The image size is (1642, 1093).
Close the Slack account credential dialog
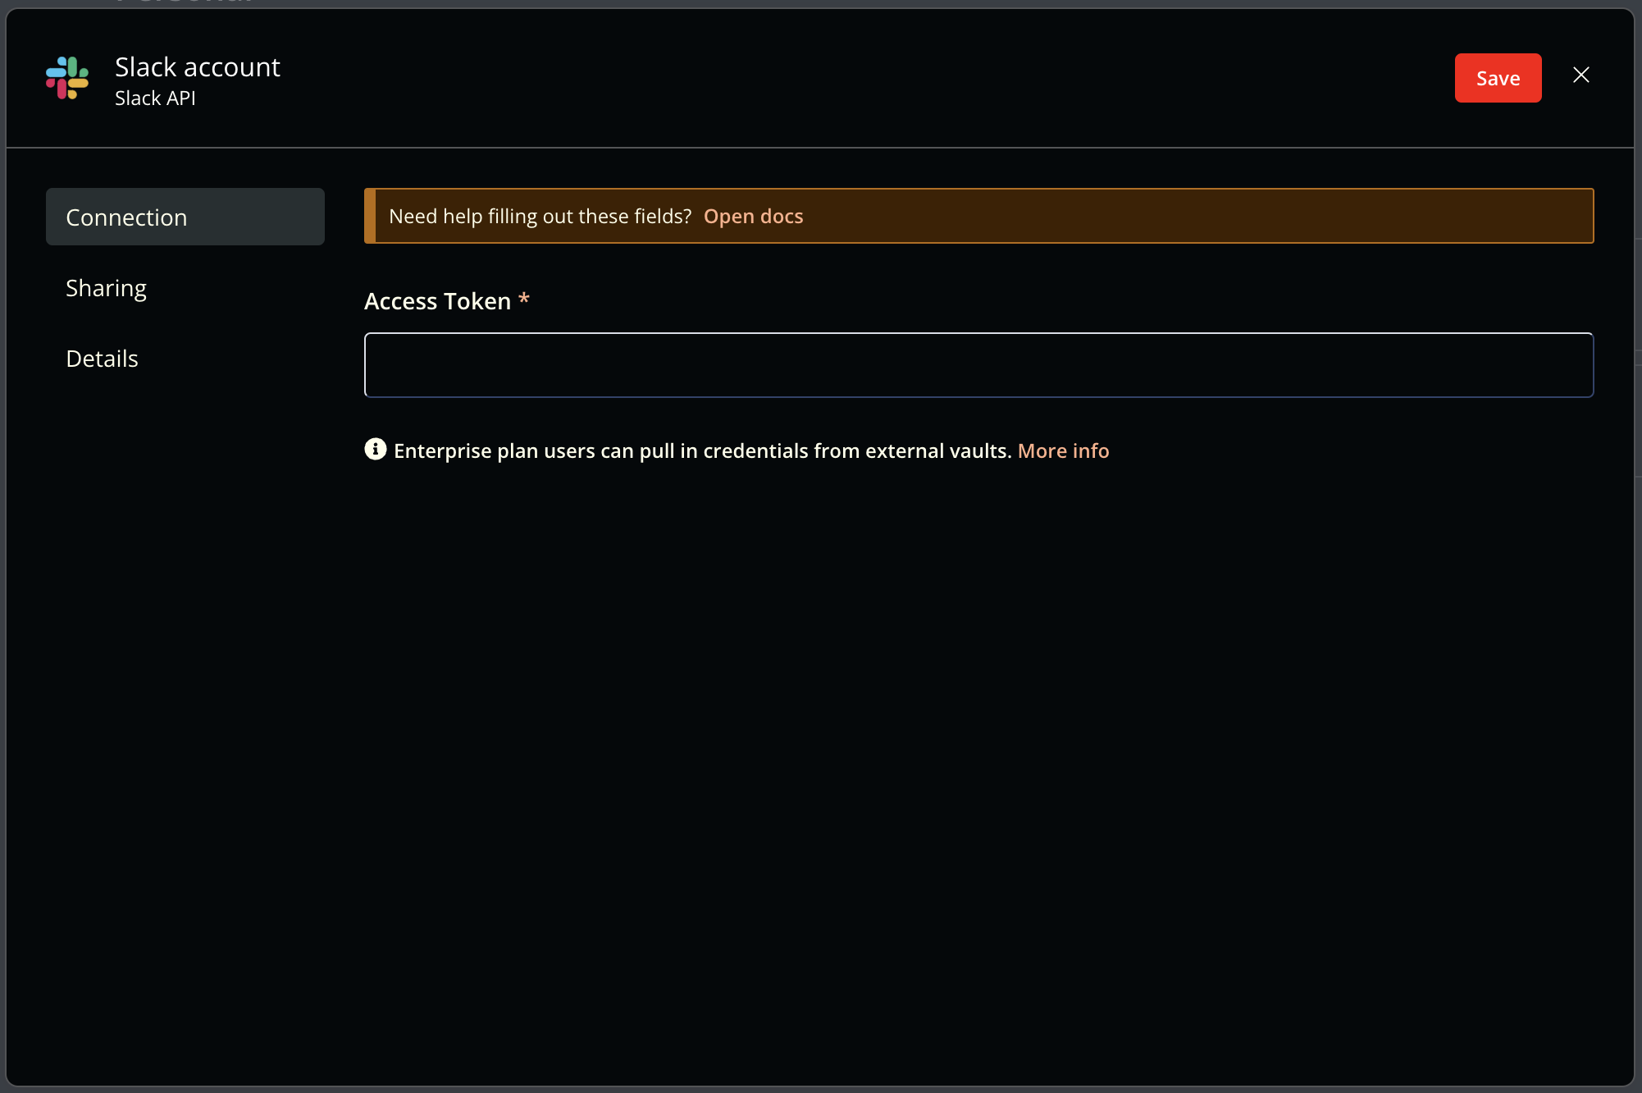click(1581, 75)
